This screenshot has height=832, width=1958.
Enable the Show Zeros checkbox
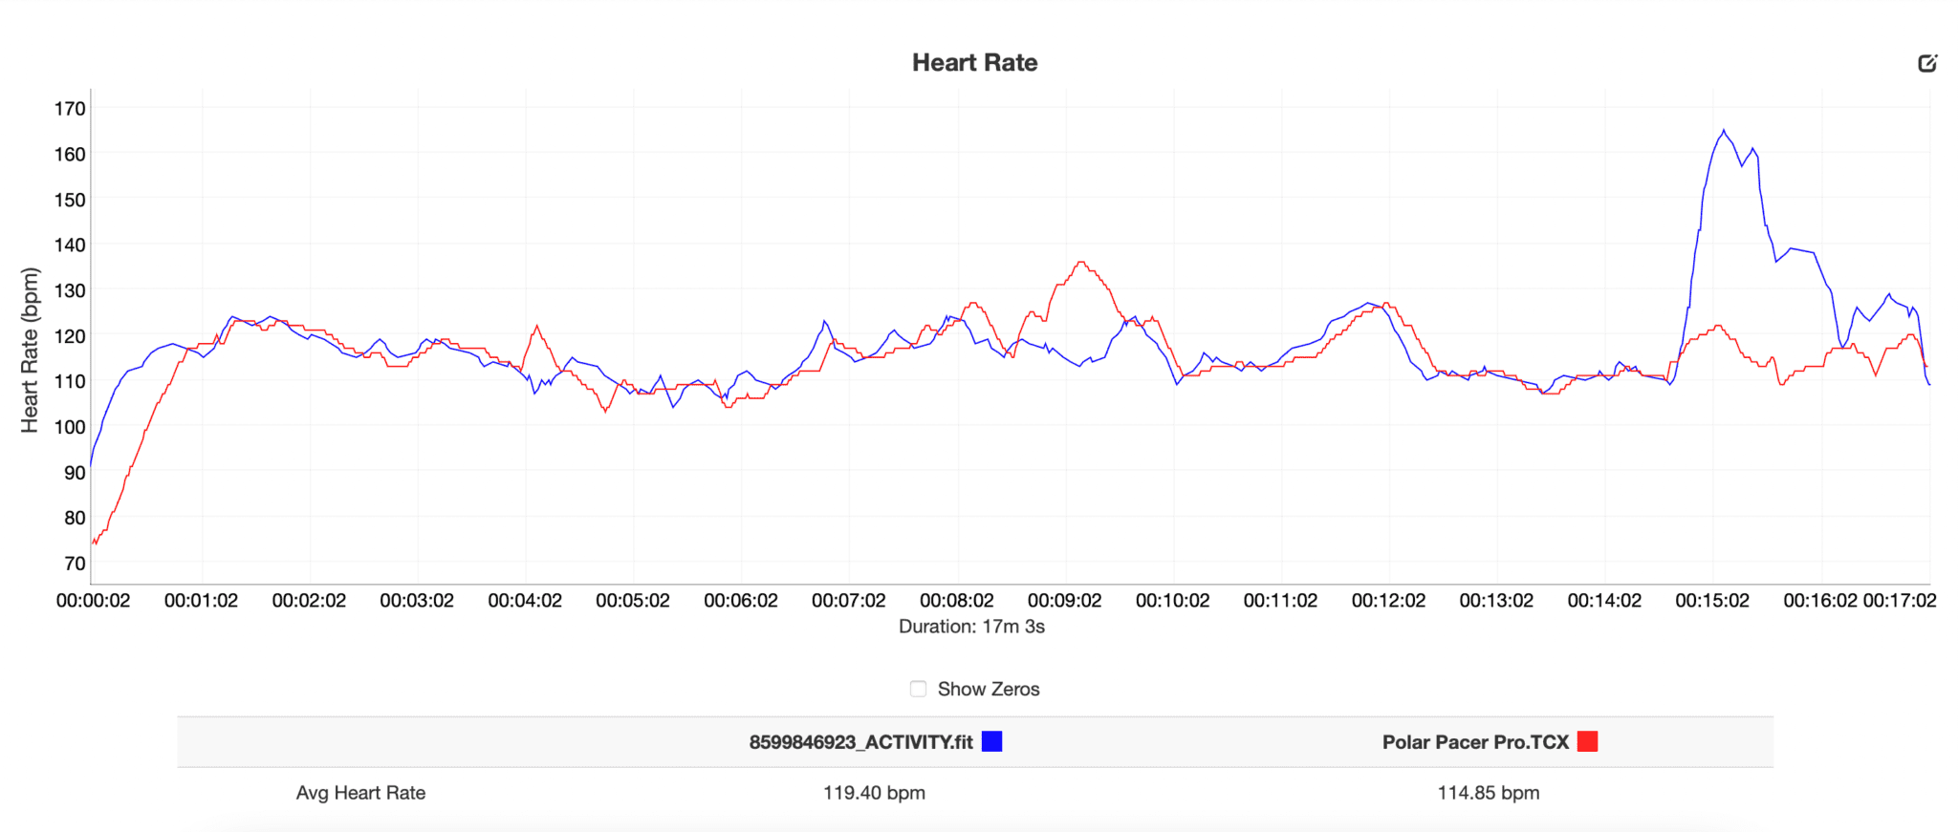tap(918, 689)
